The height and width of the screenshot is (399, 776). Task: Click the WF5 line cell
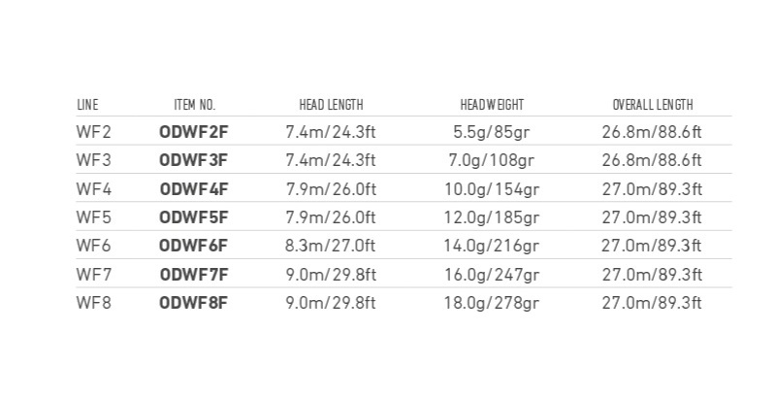click(x=93, y=217)
